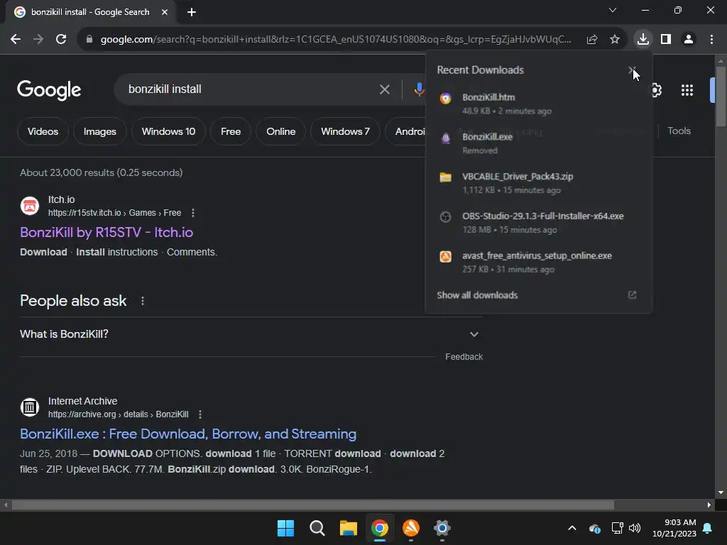Screen dimensions: 727x545
Task: Click the vertical scrollbar thumb
Action: (721, 96)
